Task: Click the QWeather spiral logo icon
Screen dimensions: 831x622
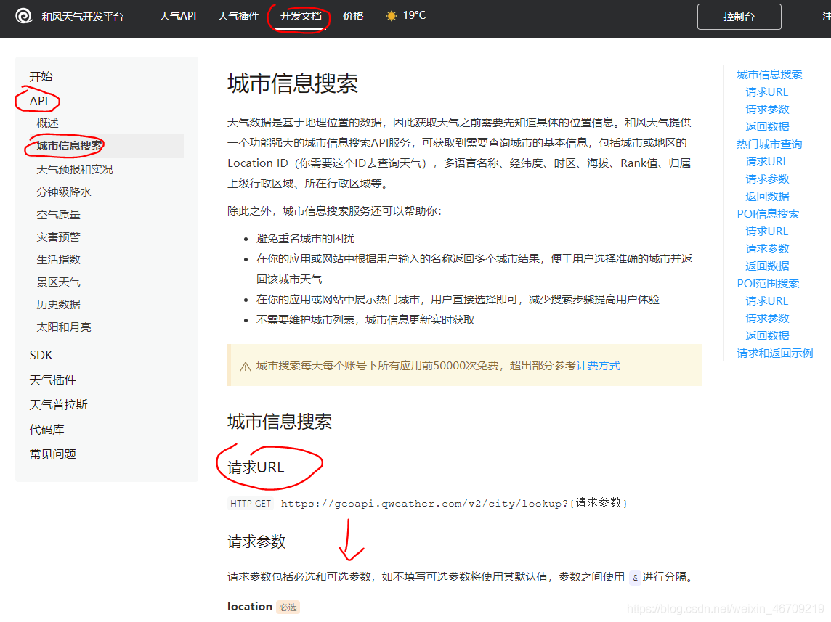Action: click(23, 17)
